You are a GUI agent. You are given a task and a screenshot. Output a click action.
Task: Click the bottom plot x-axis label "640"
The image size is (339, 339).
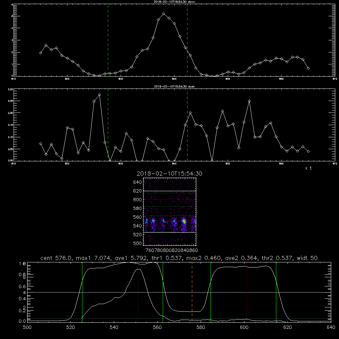coord(331,327)
